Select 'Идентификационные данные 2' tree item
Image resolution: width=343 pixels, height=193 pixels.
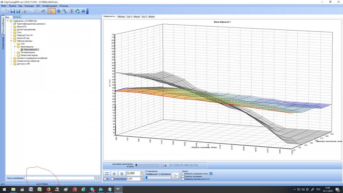tap(31, 24)
